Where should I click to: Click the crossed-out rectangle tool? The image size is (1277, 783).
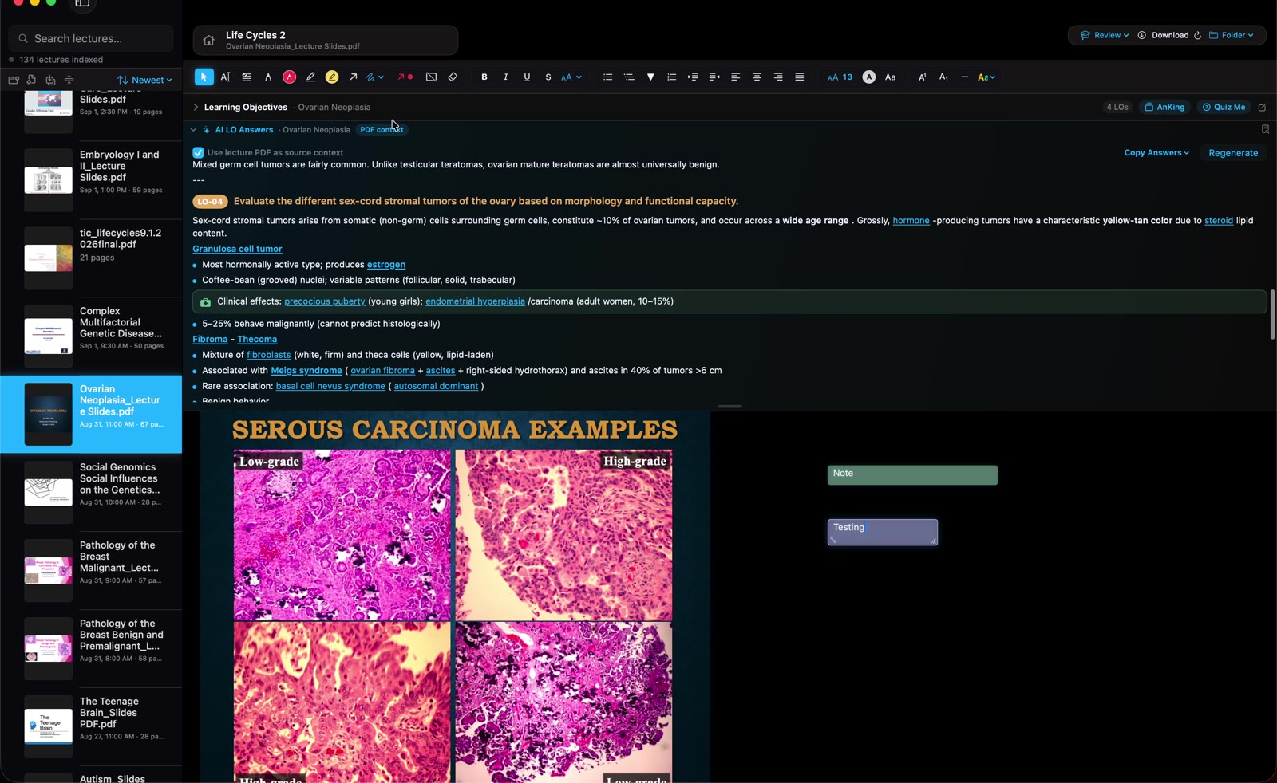coord(431,77)
